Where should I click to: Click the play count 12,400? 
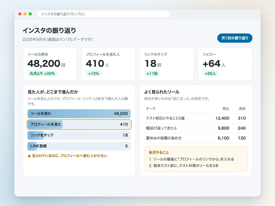pyautogui.click(x=222, y=118)
